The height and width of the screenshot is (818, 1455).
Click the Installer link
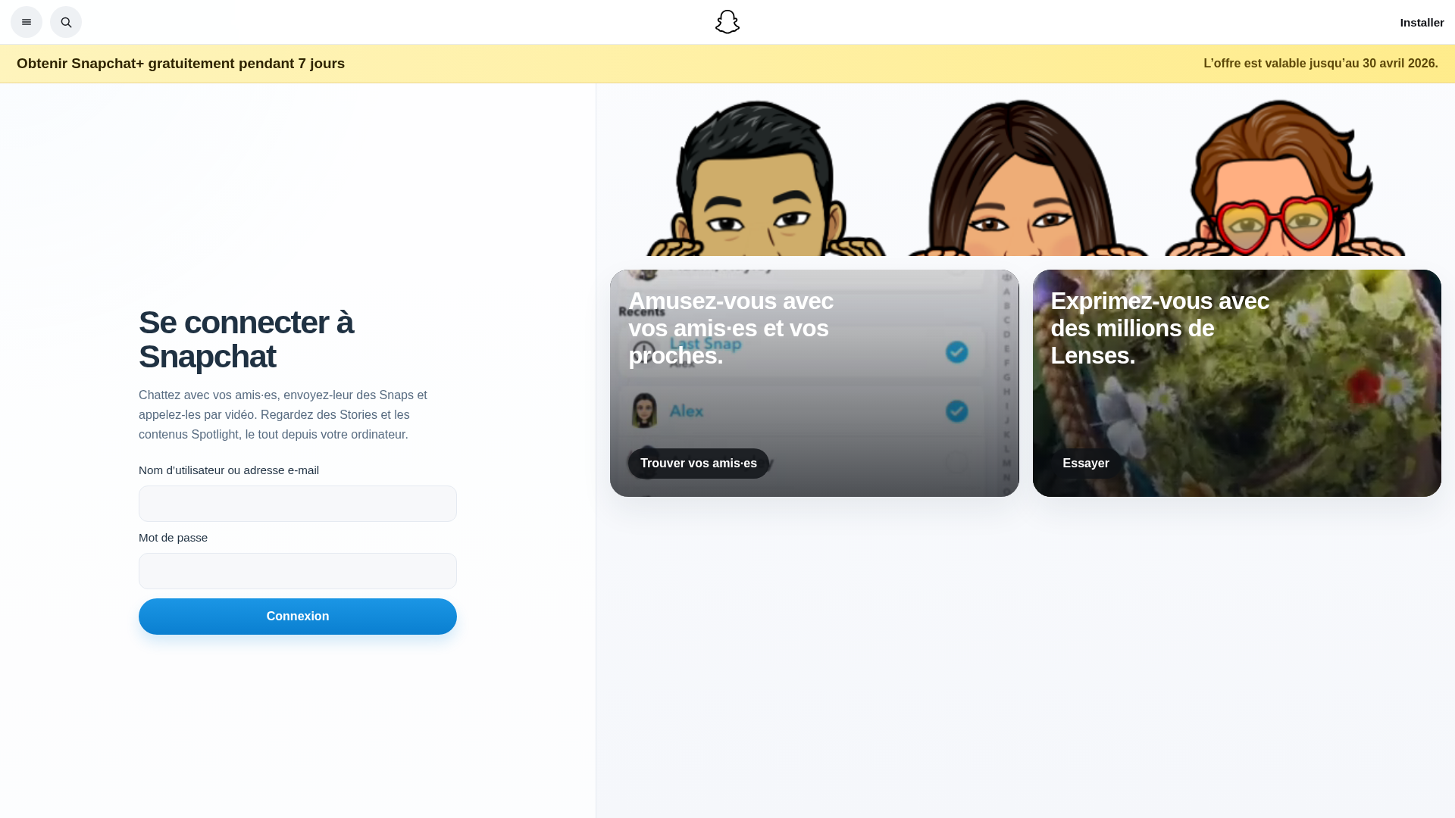tap(1422, 23)
